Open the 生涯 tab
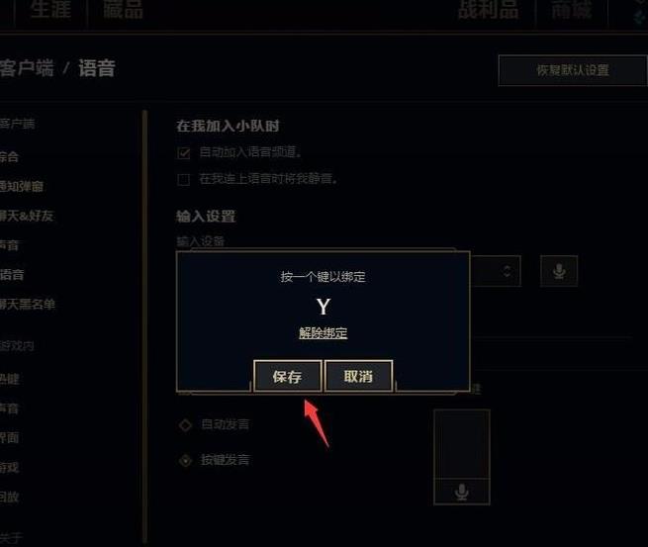648x547 pixels. pyautogui.click(x=50, y=9)
